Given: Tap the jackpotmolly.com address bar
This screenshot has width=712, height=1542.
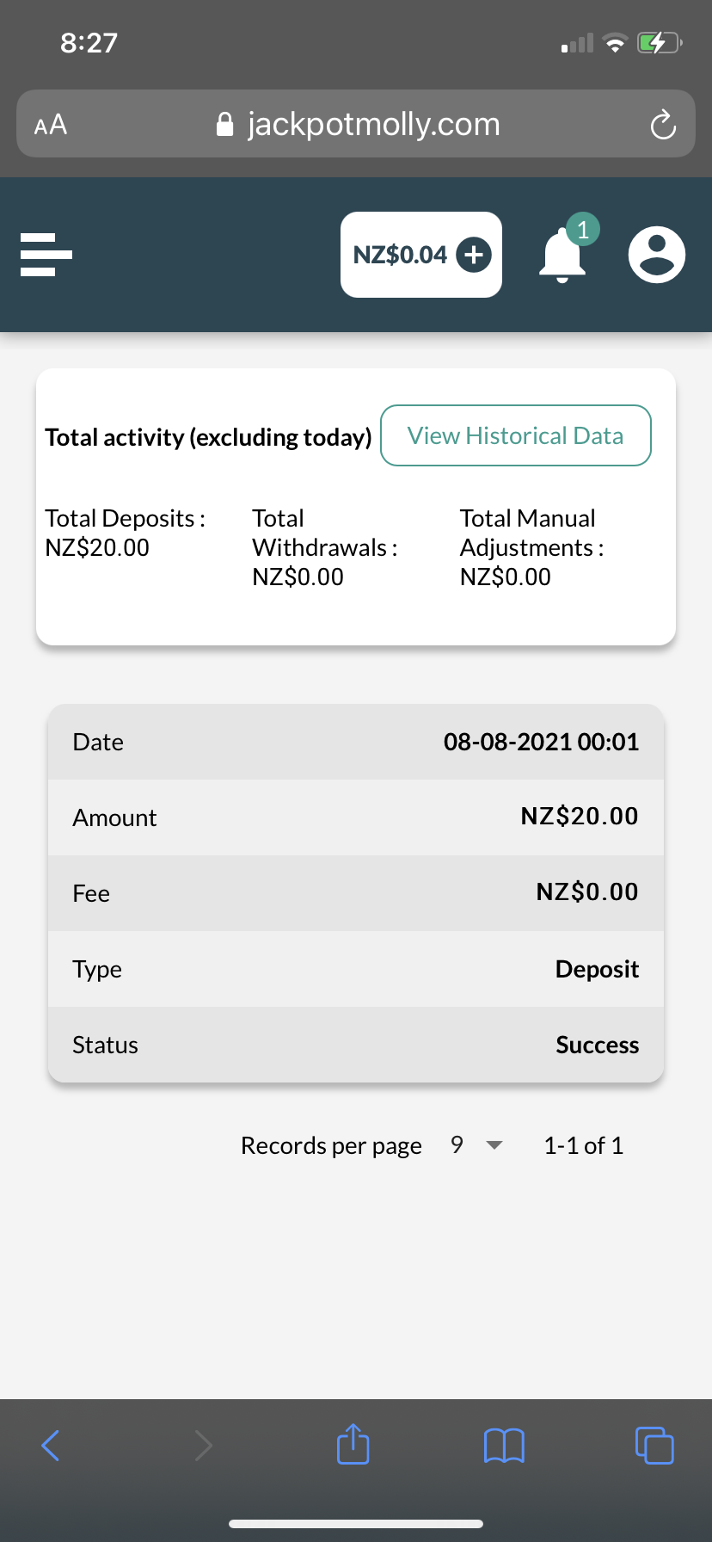Looking at the screenshot, I should (356, 125).
